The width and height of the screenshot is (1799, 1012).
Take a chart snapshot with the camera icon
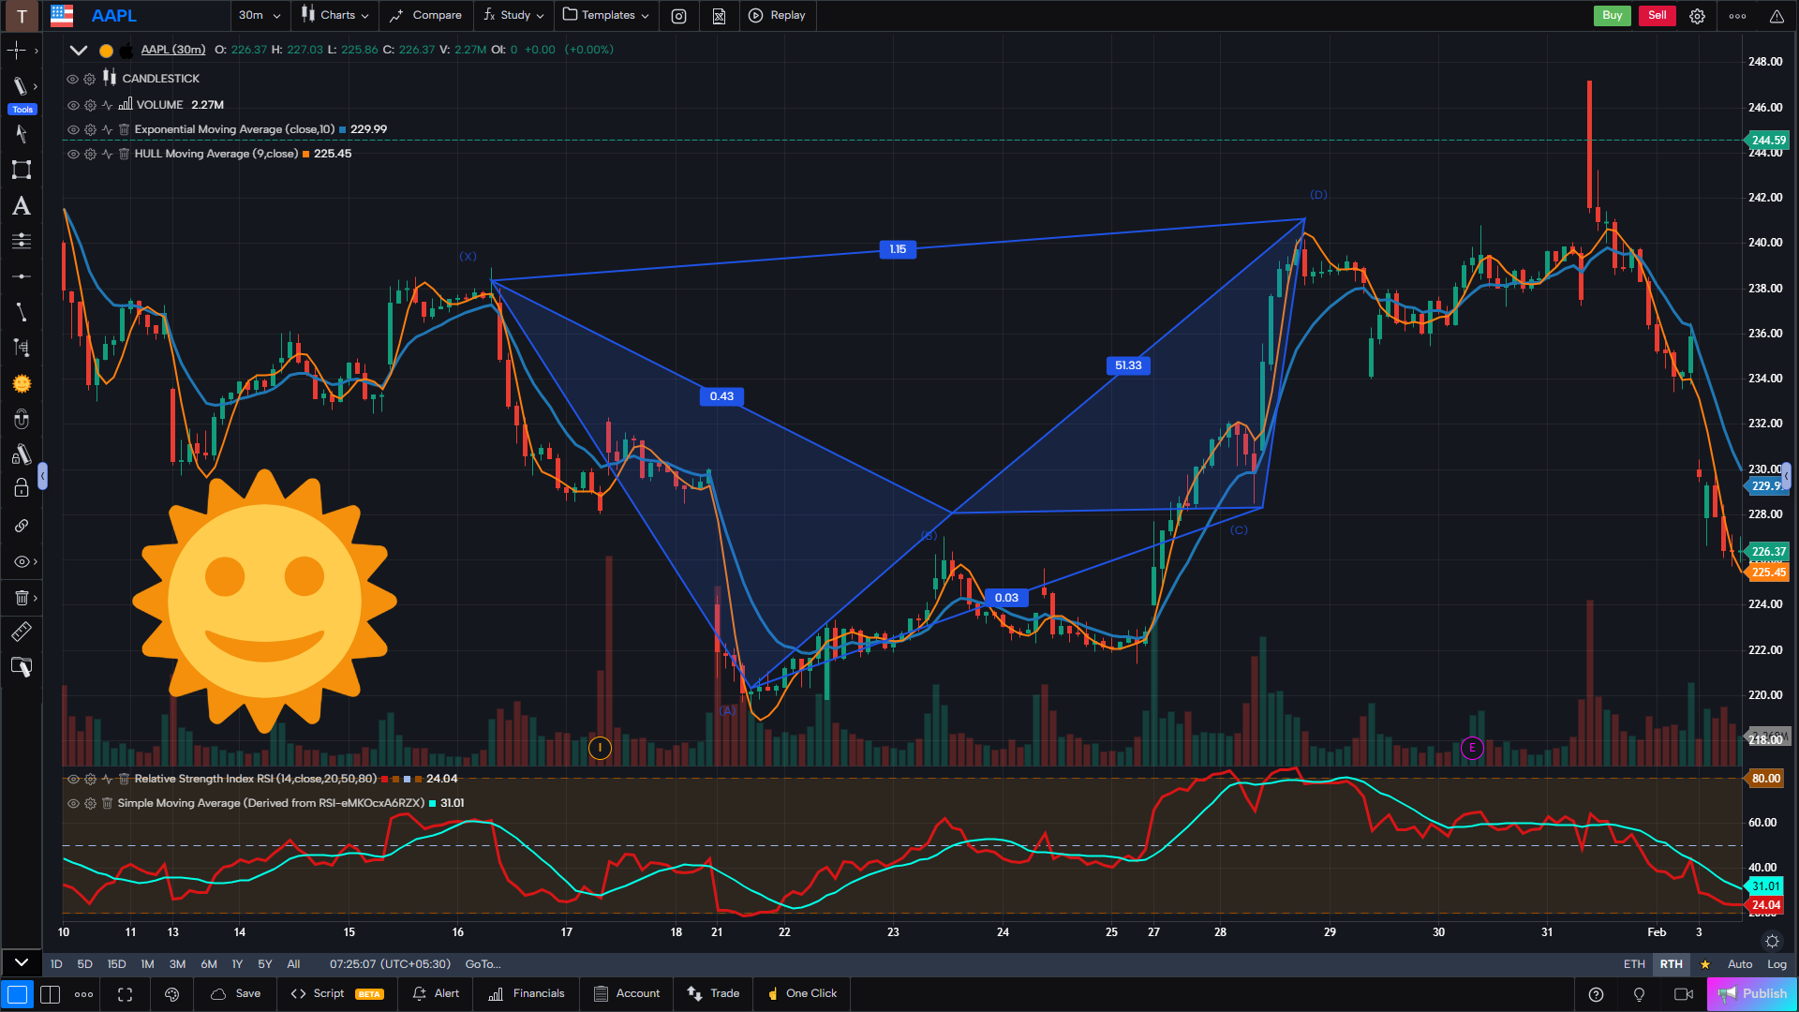[x=678, y=16]
